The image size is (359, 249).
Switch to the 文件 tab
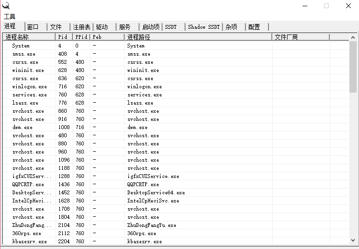[x=56, y=27]
